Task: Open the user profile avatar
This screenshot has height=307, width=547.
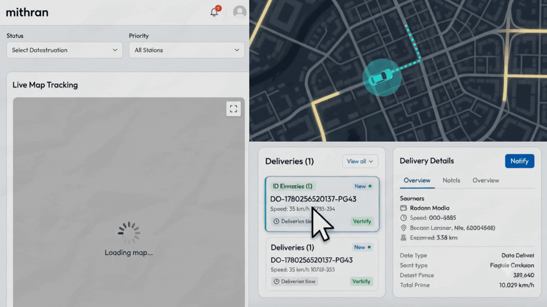Action: (x=240, y=12)
